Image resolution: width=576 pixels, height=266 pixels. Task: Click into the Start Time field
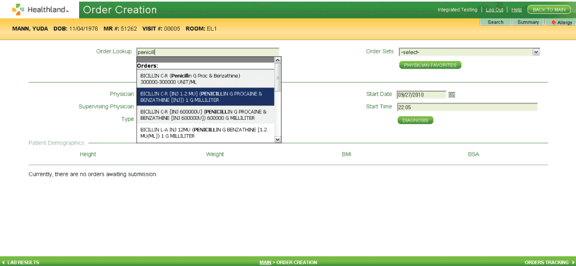coord(467,107)
